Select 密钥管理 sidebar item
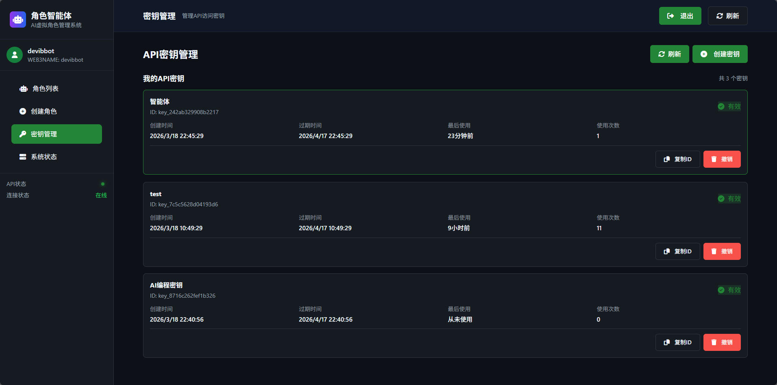The width and height of the screenshot is (777, 385). coord(56,134)
